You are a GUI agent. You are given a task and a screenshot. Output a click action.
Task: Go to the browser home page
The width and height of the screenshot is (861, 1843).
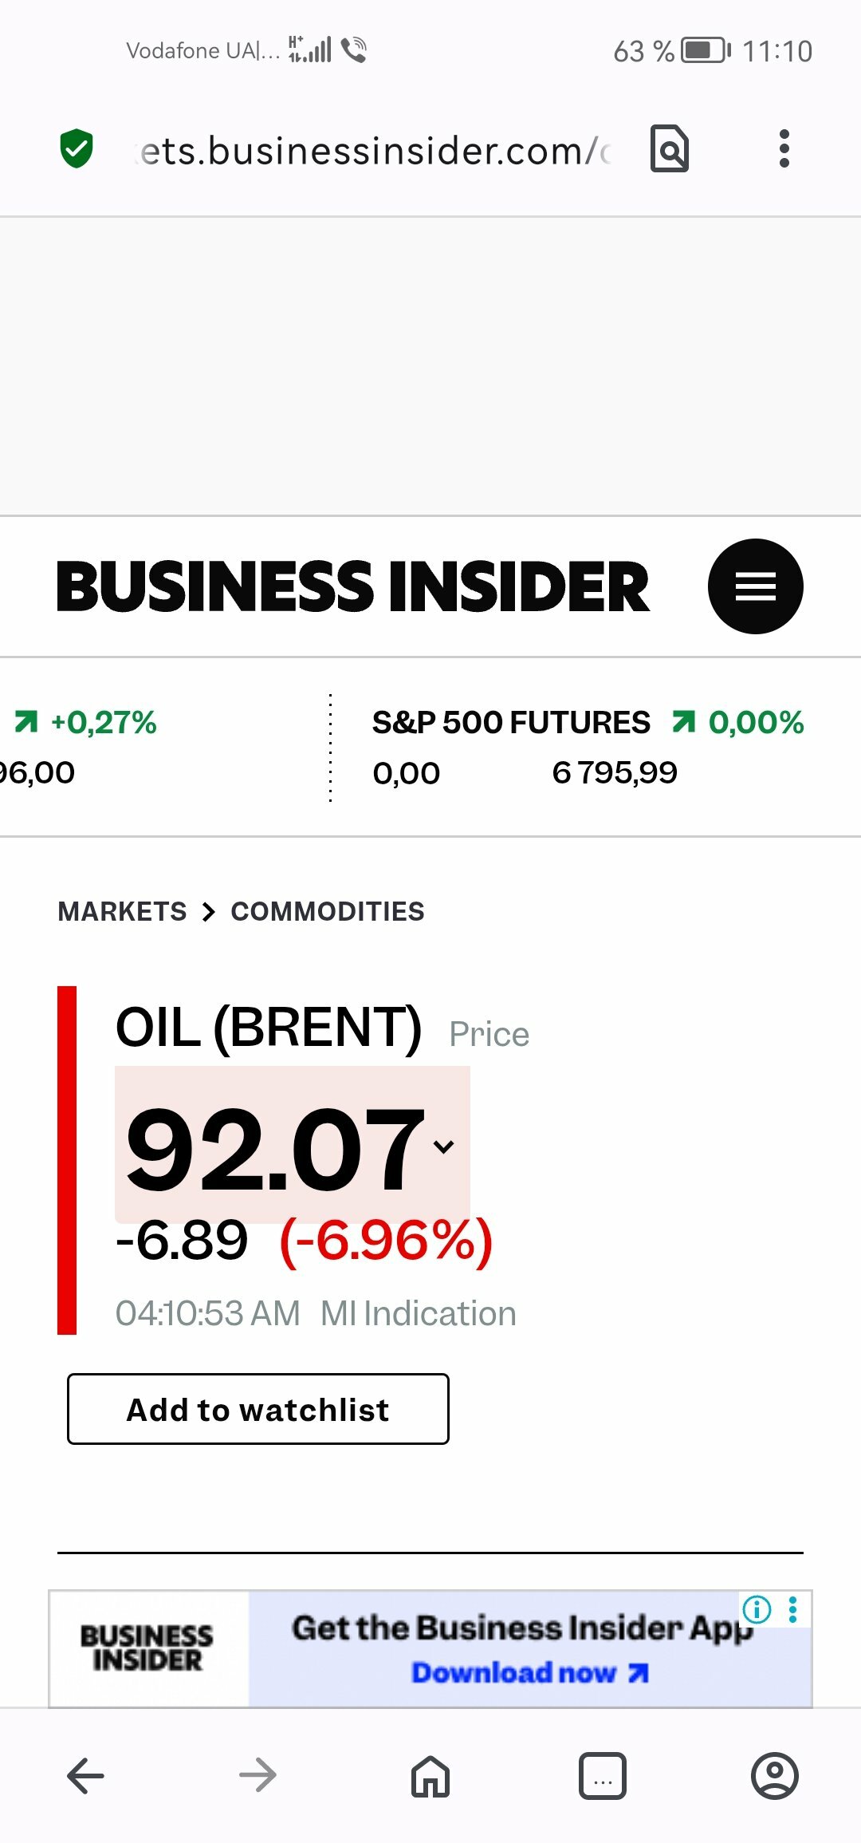point(431,1776)
